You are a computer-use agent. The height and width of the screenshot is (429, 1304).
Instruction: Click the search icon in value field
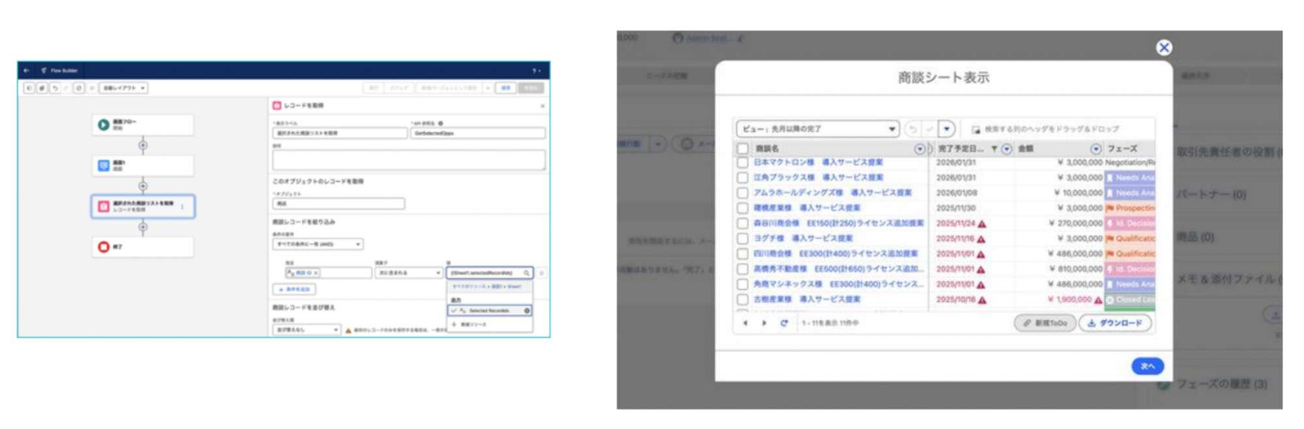click(526, 273)
